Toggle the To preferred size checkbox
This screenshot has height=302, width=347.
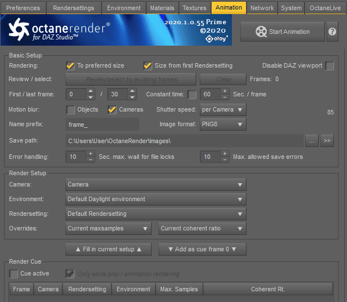coord(71,66)
